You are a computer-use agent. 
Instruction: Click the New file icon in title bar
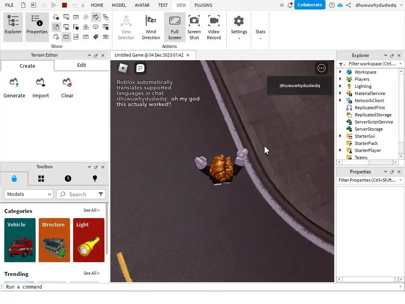tap(23, 5)
